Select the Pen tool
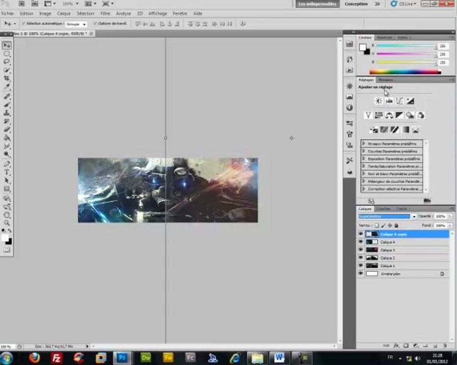The height and width of the screenshot is (365, 457). (x=7, y=164)
